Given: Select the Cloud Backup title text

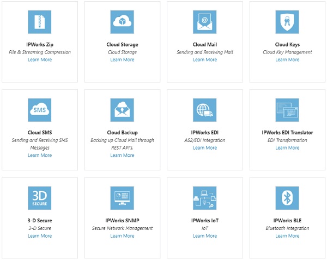Looking at the screenshot, I should coord(122,133).
